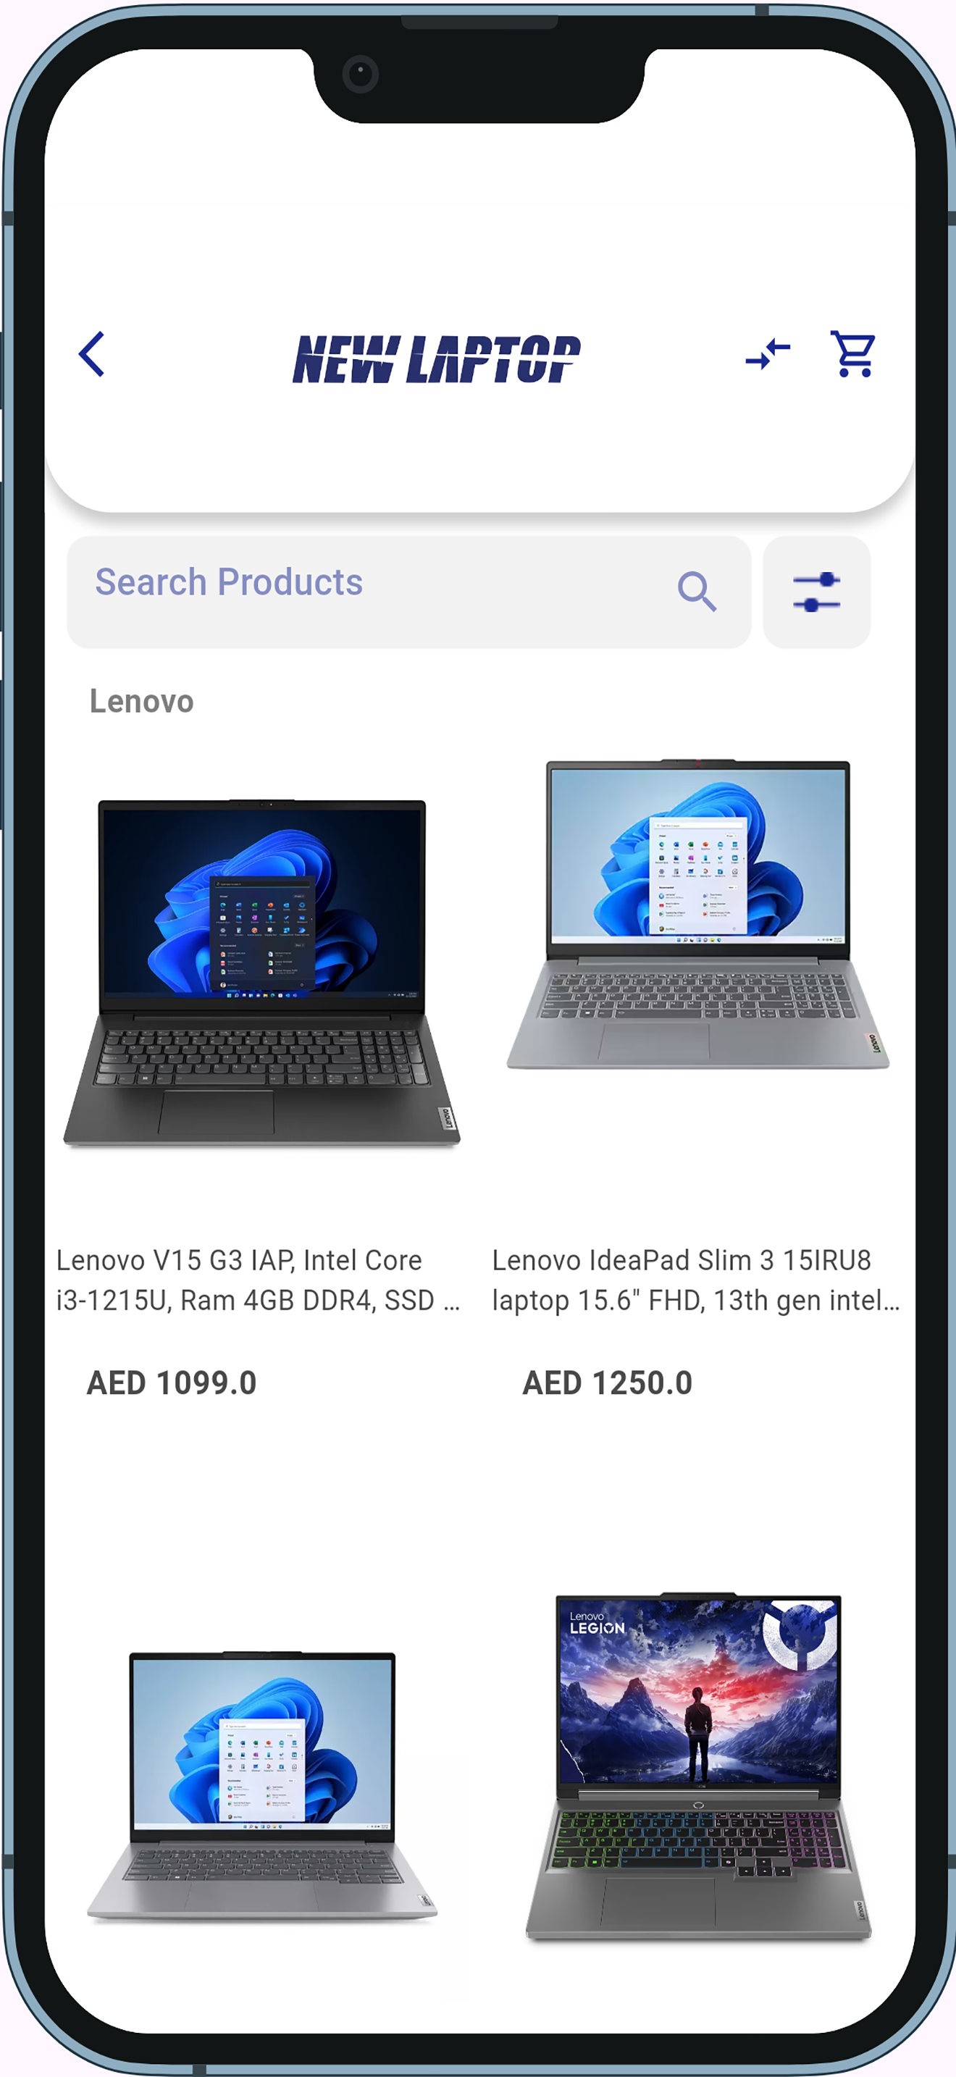Open the shopping cart
This screenshot has width=956, height=2077.
pyautogui.click(x=853, y=354)
